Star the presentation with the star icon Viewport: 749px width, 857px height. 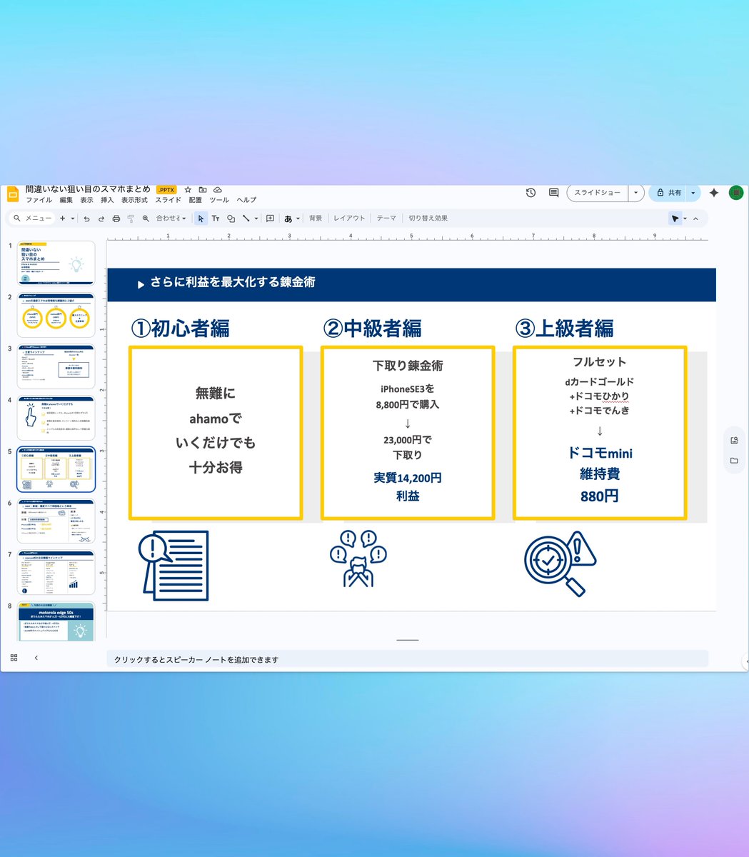(x=188, y=190)
